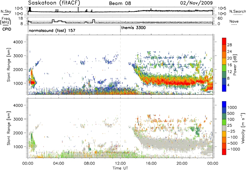This screenshot has width=246, height=170.
Task: Click the grey ground-scatter band near 18:00 in velocity panel
Action: click(167, 143)
